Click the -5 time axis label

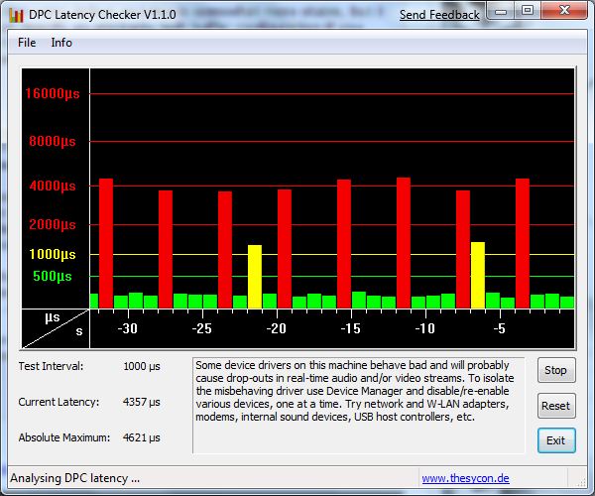point(500,328)
